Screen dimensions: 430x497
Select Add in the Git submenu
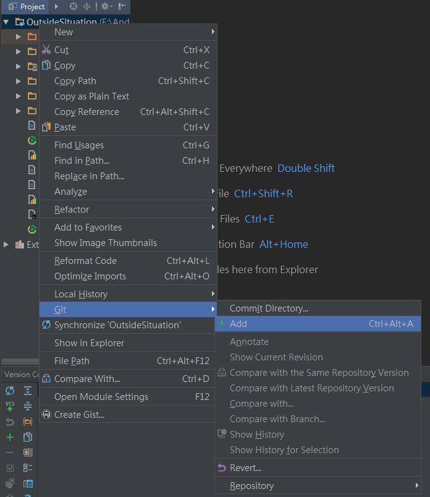[238, 324]
